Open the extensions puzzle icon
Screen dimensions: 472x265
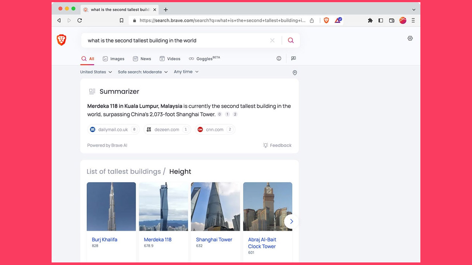click(x=370, y=21)
